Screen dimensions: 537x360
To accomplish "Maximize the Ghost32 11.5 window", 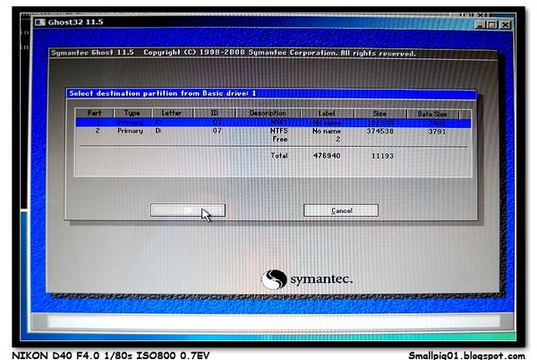I will 492,25.
